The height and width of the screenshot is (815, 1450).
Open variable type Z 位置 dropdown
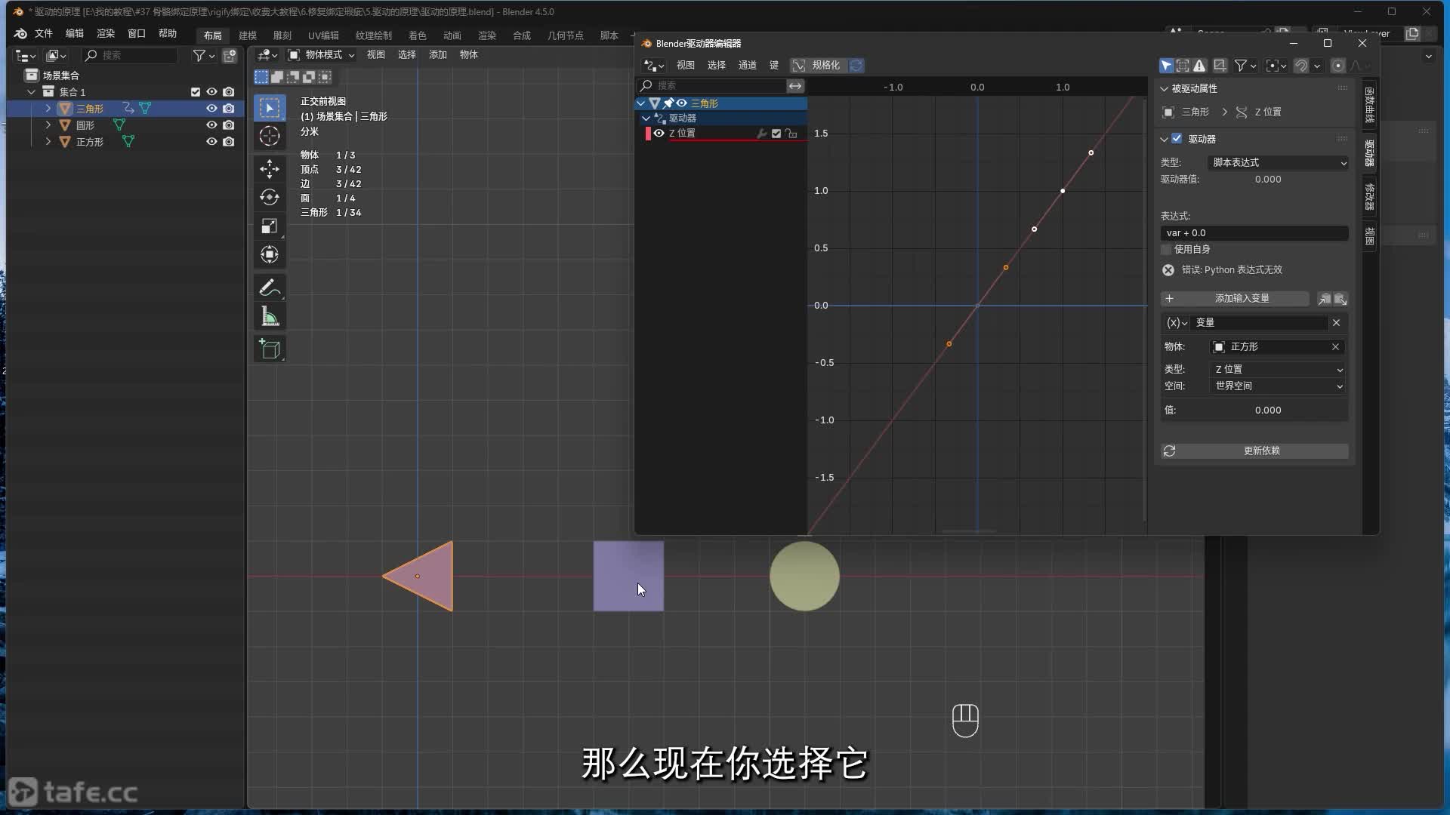click(x=1278, y=370)
